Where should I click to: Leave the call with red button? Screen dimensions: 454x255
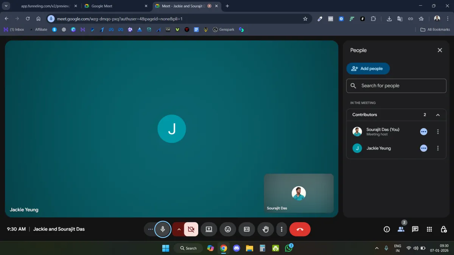[x=300, y=229]
